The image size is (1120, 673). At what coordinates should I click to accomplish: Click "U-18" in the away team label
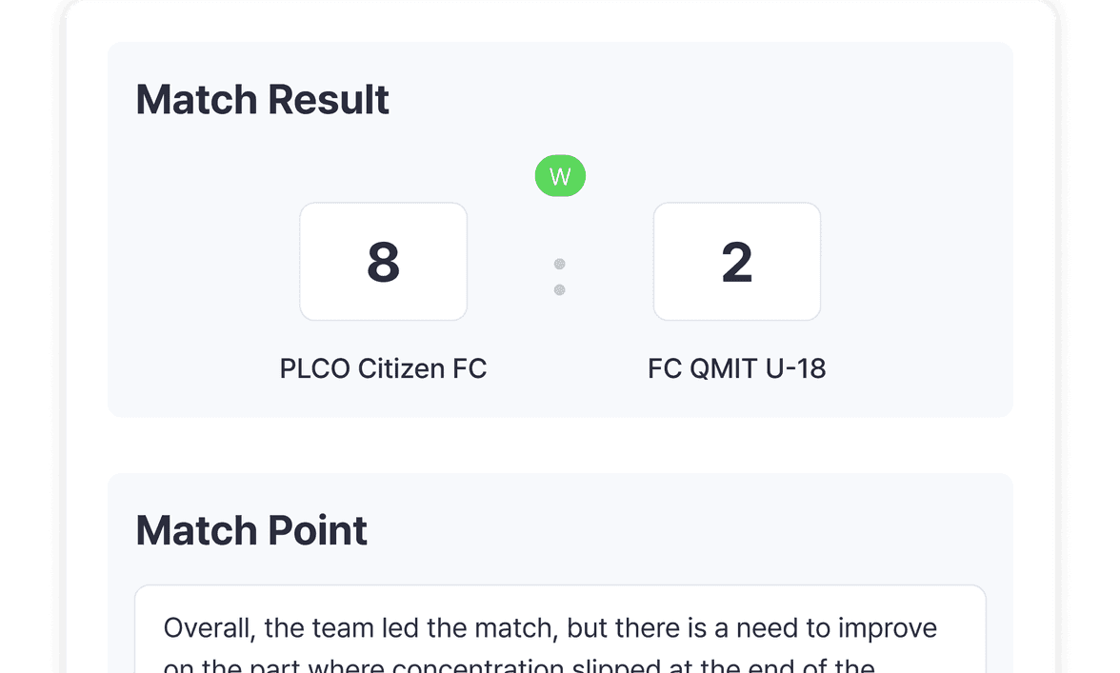792,368
